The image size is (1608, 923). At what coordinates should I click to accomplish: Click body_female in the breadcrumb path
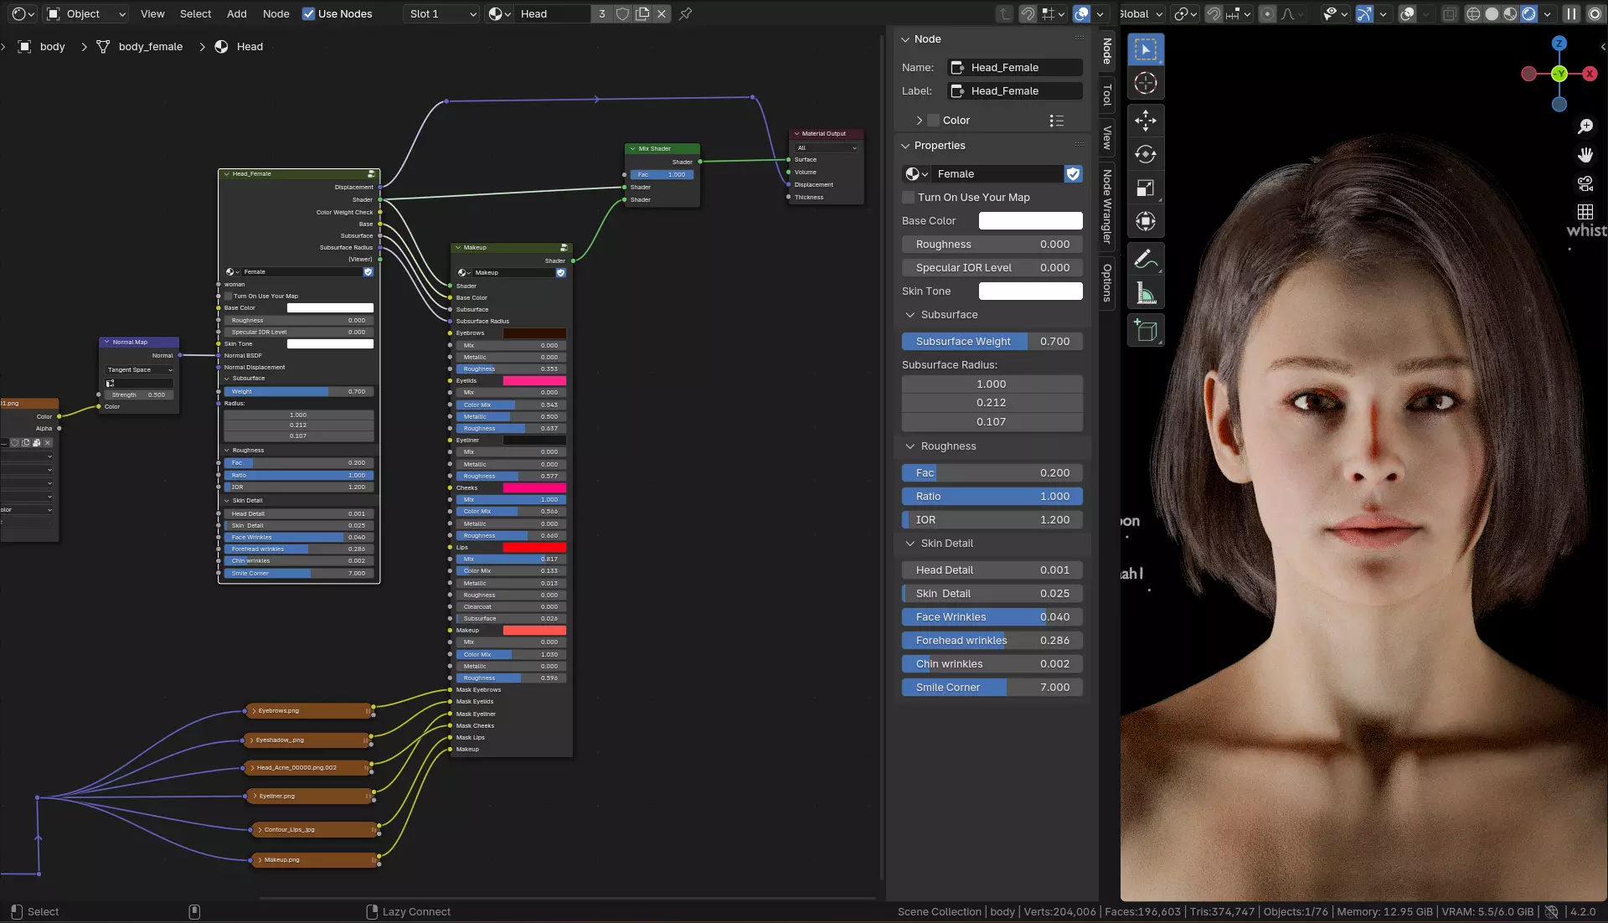pos(151,47)
